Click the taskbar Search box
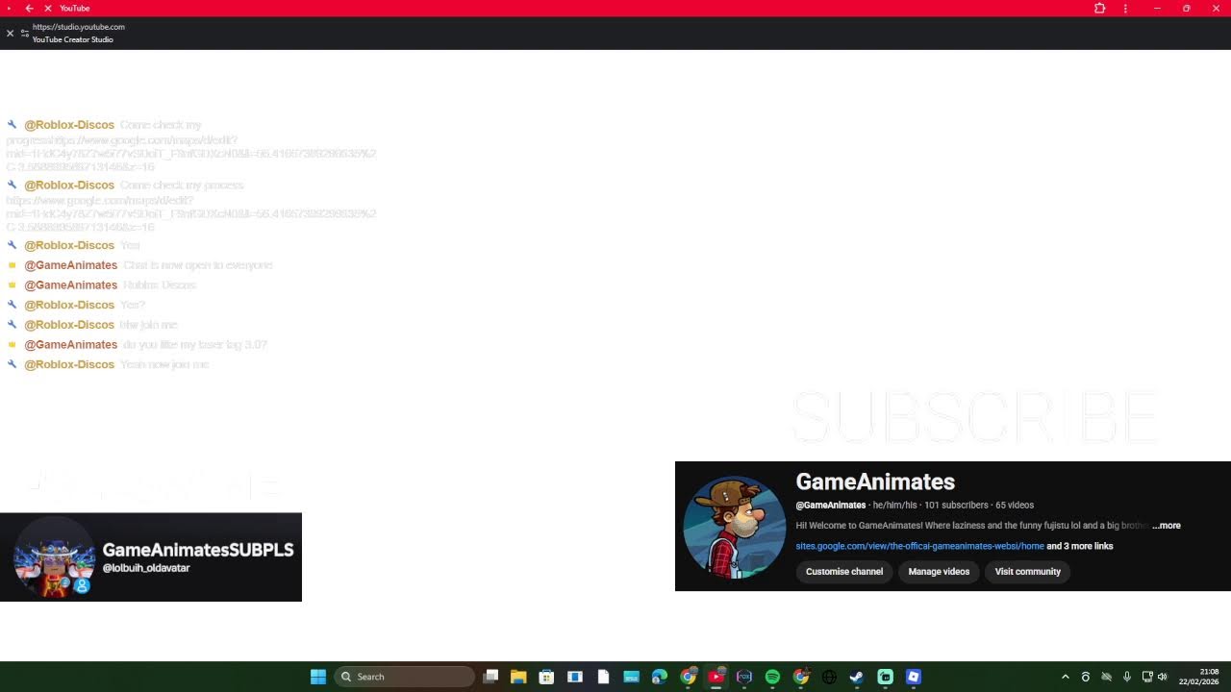1231x692 pixels. [x=405, y=677]
